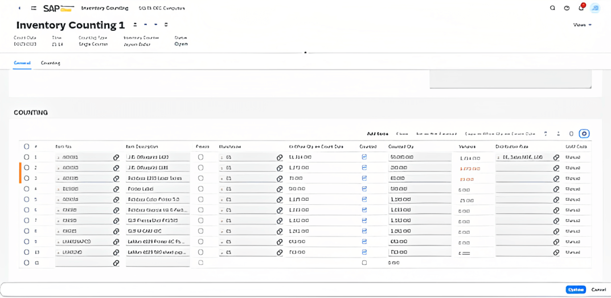Toggle Freeze checkbox in row 2
Viewport: 611px width, 298px height.
click(200, 168)
